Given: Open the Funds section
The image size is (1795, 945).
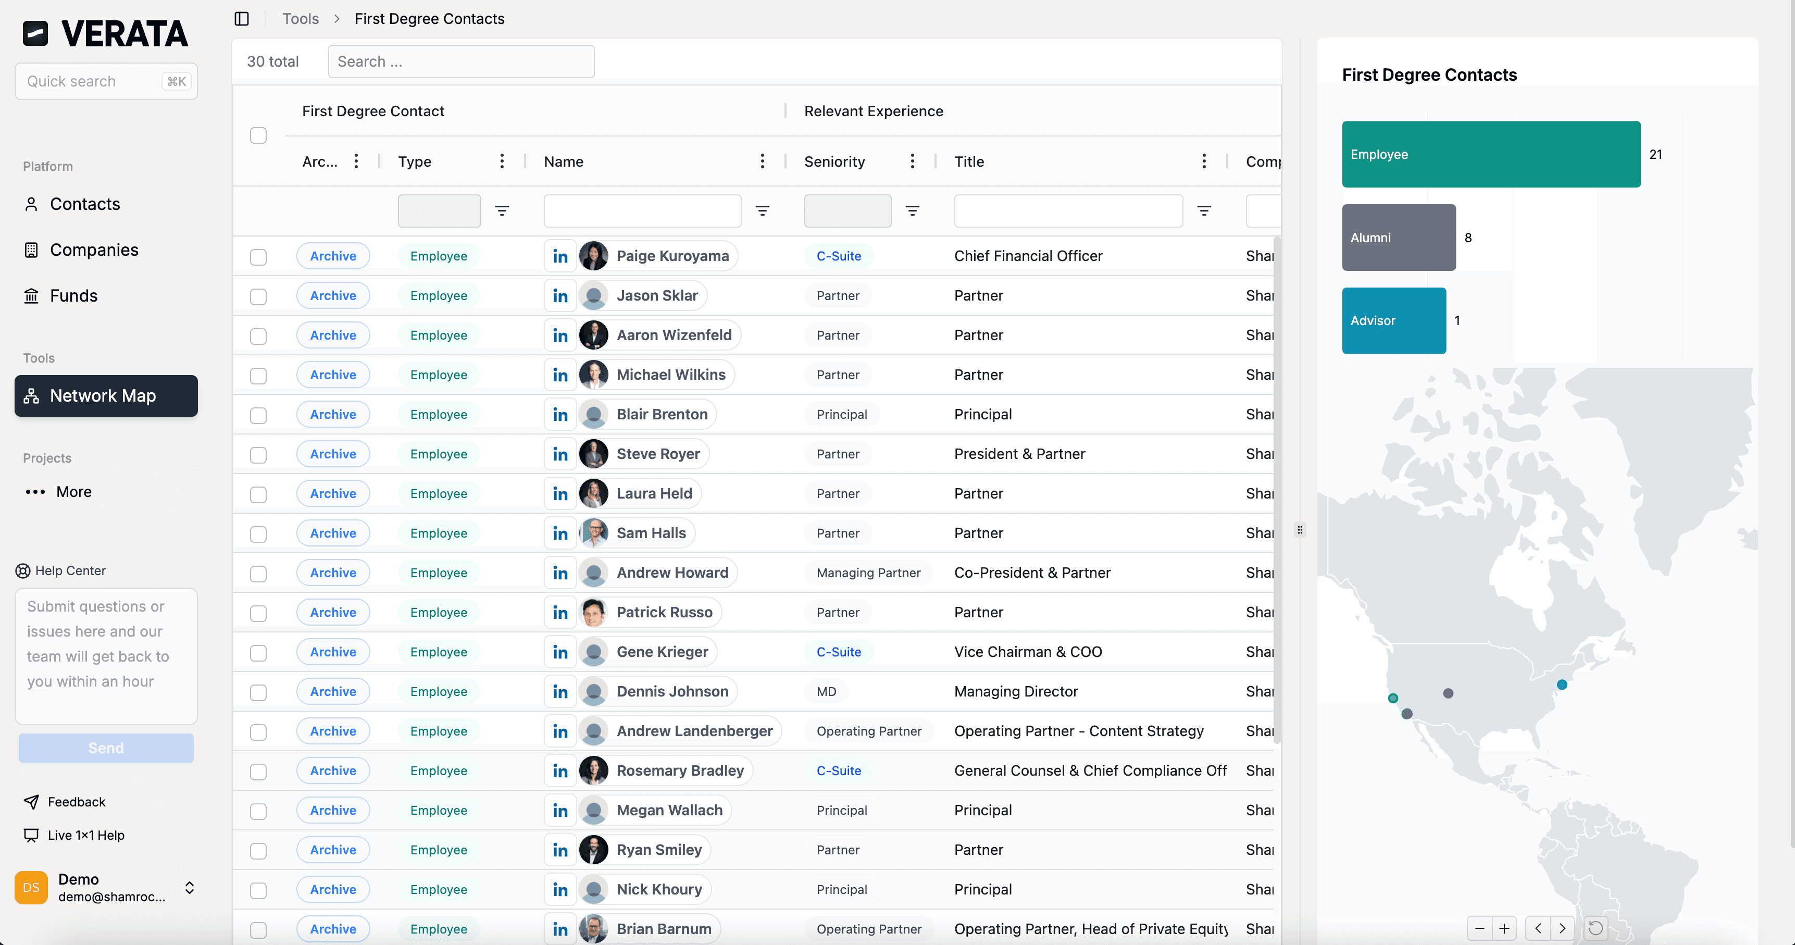Looking at the screenshot, I should tap(73, 295).
